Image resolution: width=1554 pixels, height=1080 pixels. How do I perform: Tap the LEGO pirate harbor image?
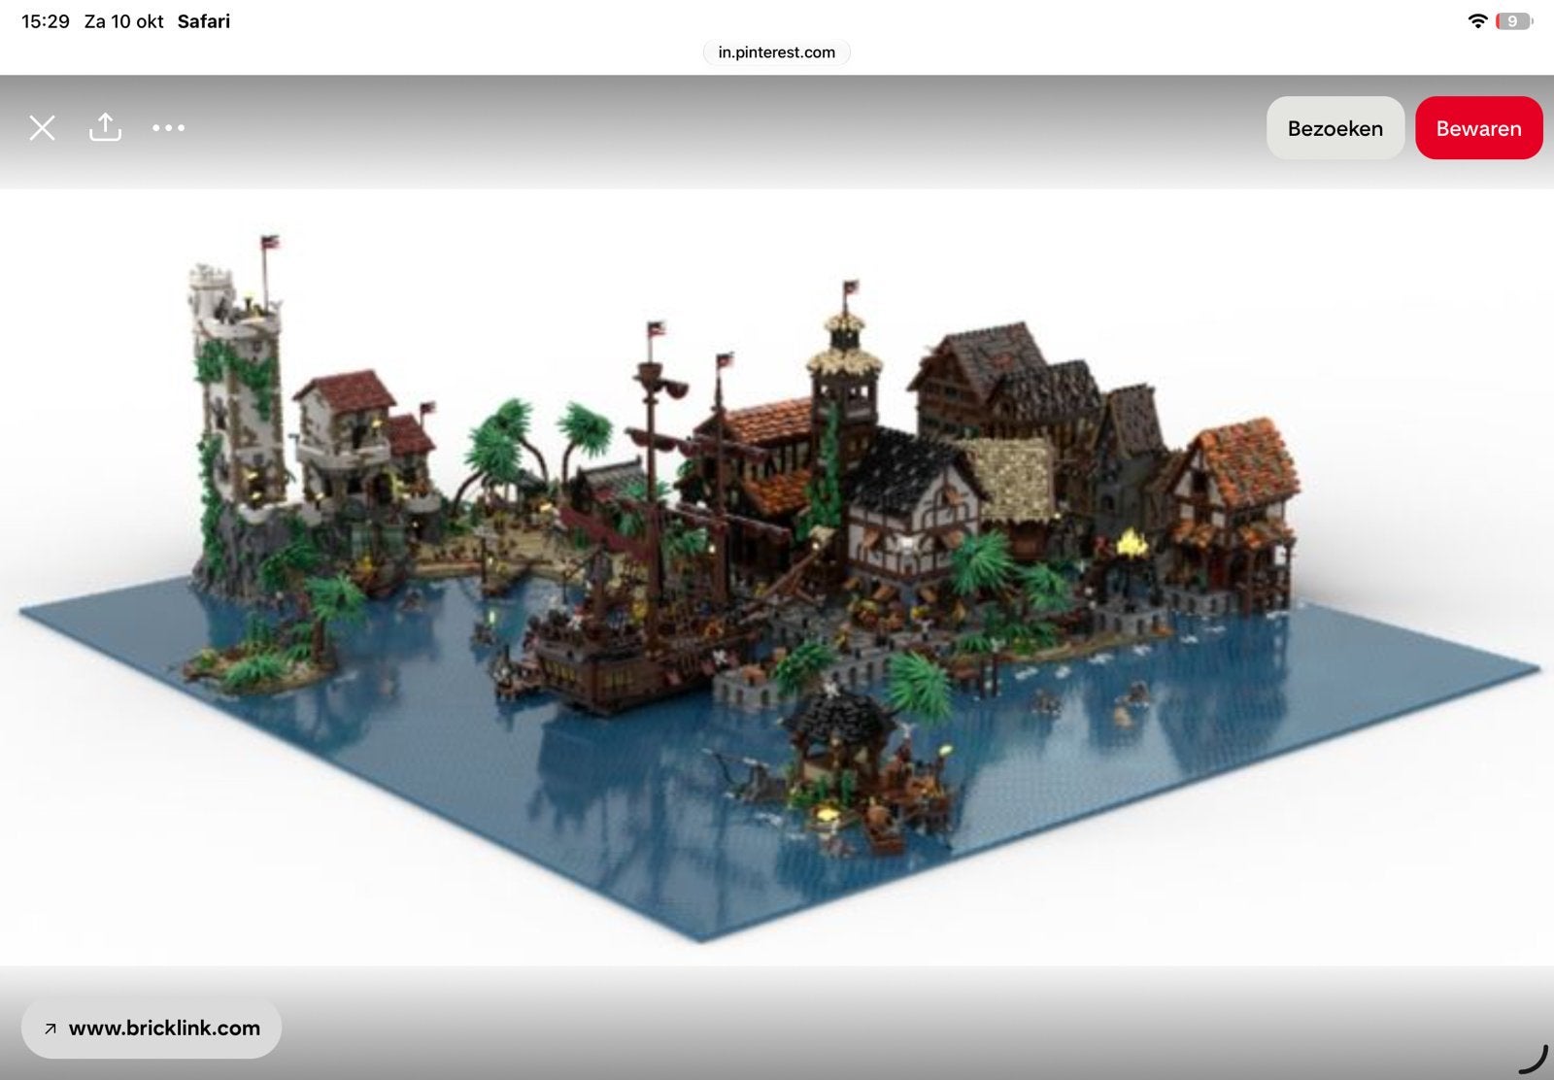[777, 578]
